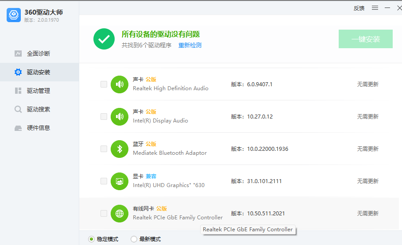Click the 公版 tag on the 蓝牙 row

point(151,144)
